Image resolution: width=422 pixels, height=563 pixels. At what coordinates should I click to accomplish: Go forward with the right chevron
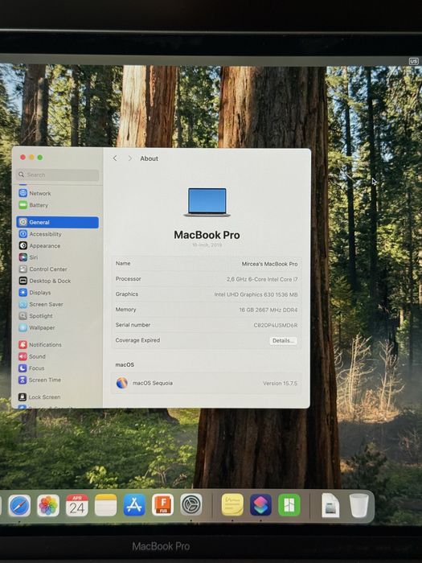pyautogui.click(x=130, y=158)
